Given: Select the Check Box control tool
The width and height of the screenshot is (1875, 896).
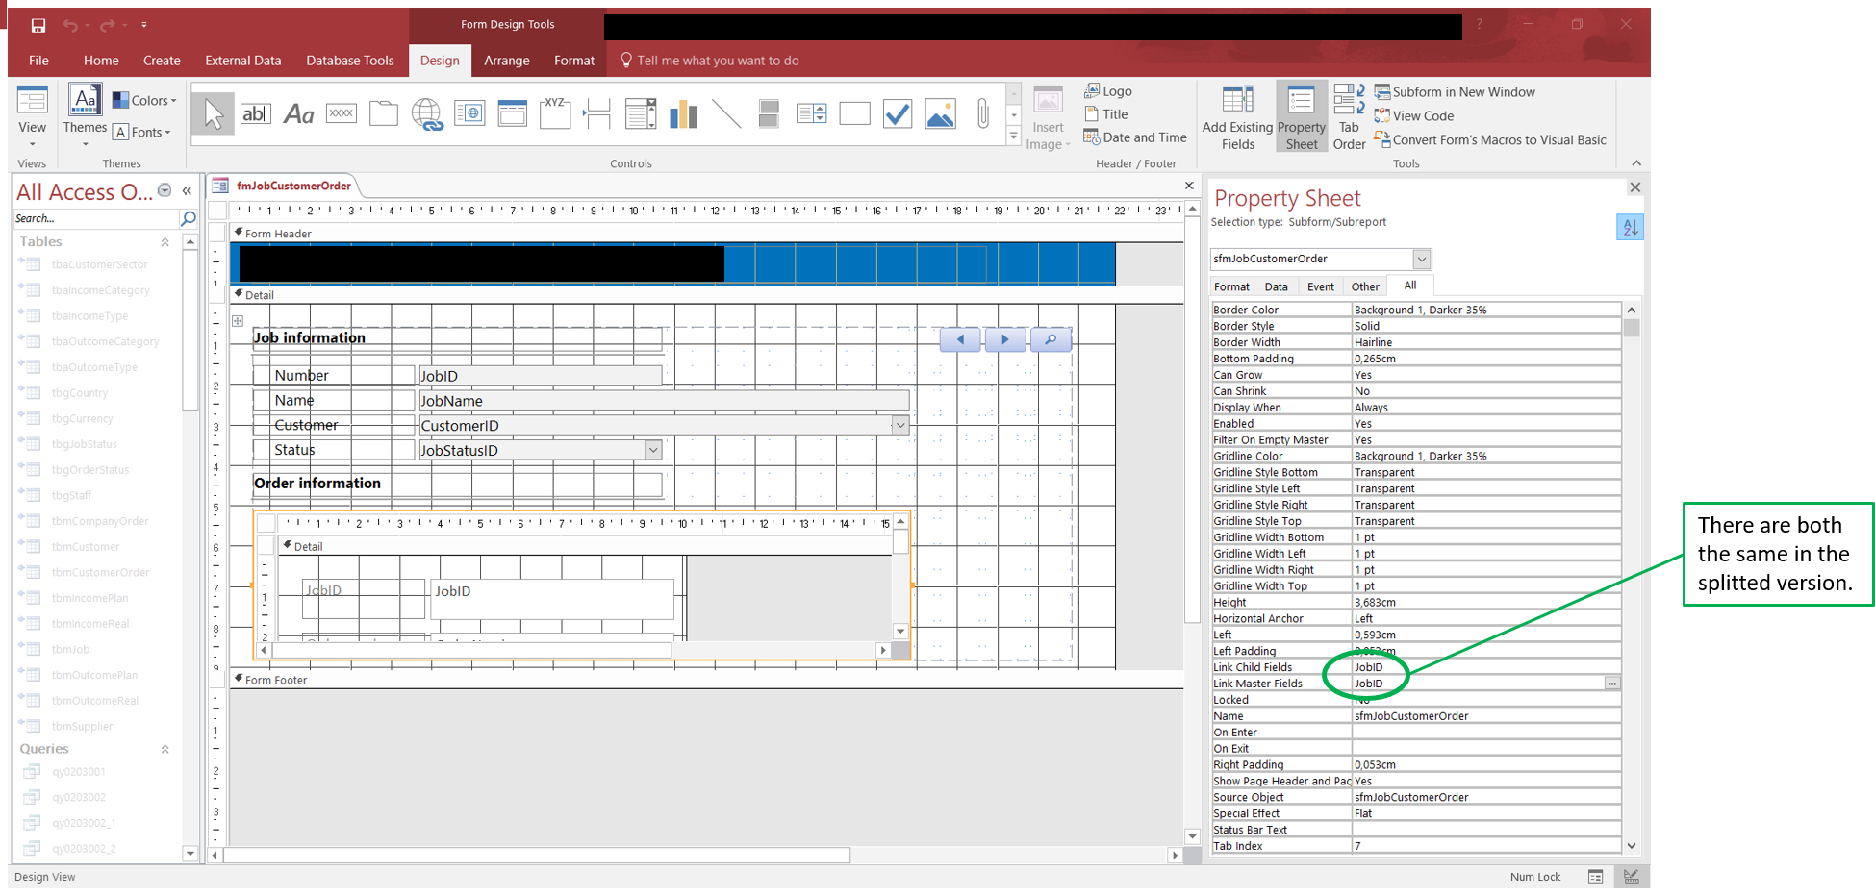Looking at the screenshot, I should tap(898, 114).
